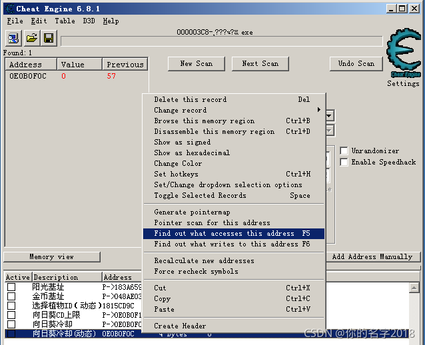Activate 向日葵CD上限 record checkbox
Viewport: 425px width, 345px height.
point(11,315)
